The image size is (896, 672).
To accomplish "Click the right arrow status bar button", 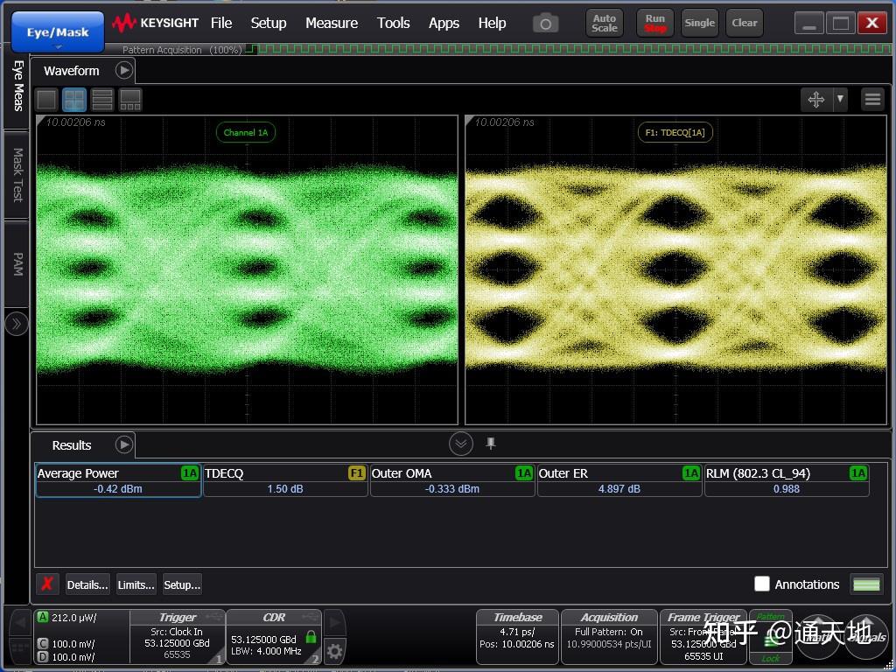I will (x=335, y=622).
